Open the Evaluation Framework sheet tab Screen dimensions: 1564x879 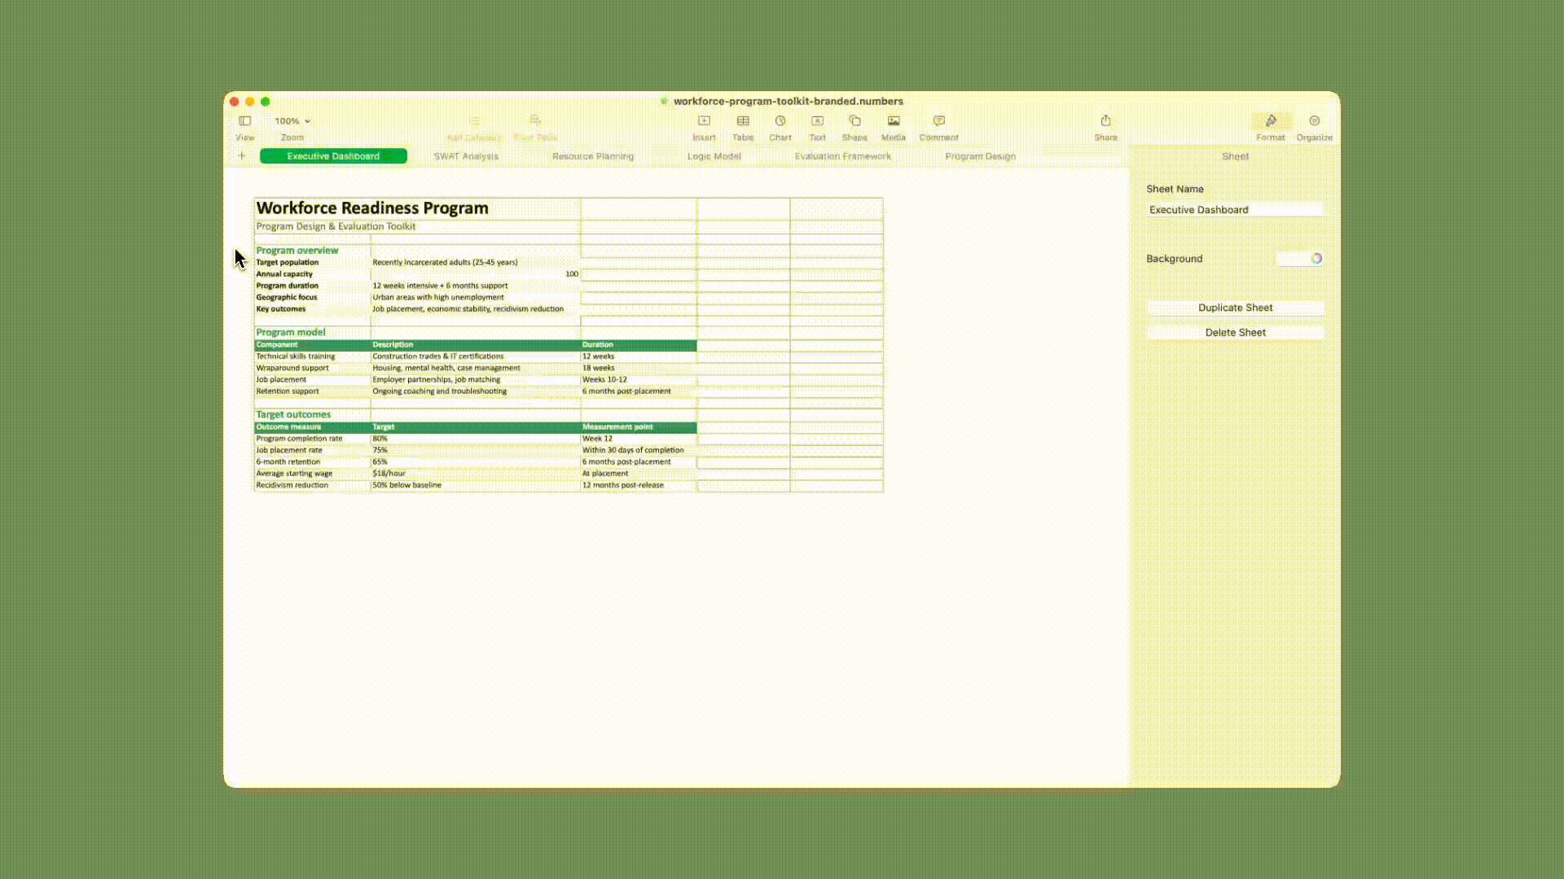tap(842, 156)
